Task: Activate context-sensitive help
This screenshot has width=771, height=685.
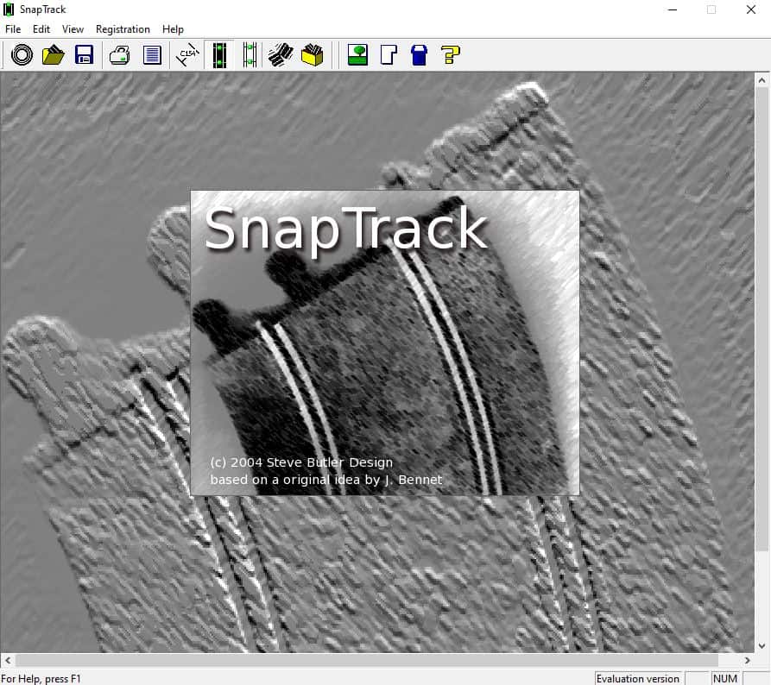Action: click(448, 54)
